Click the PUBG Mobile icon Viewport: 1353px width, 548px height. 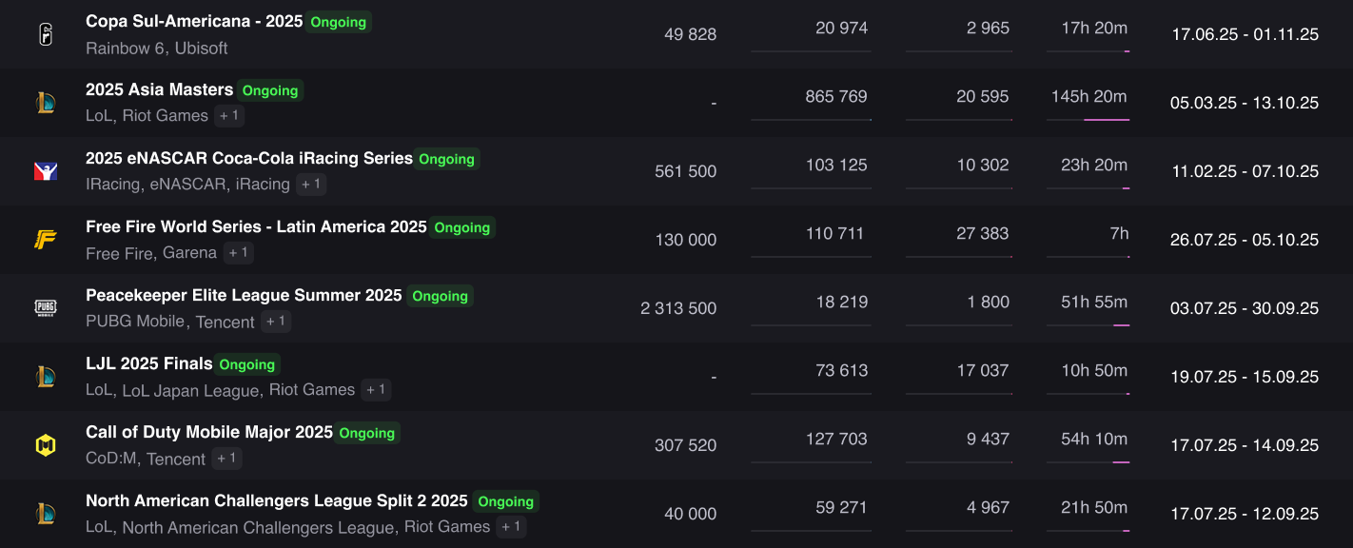[x=46, y=308]
